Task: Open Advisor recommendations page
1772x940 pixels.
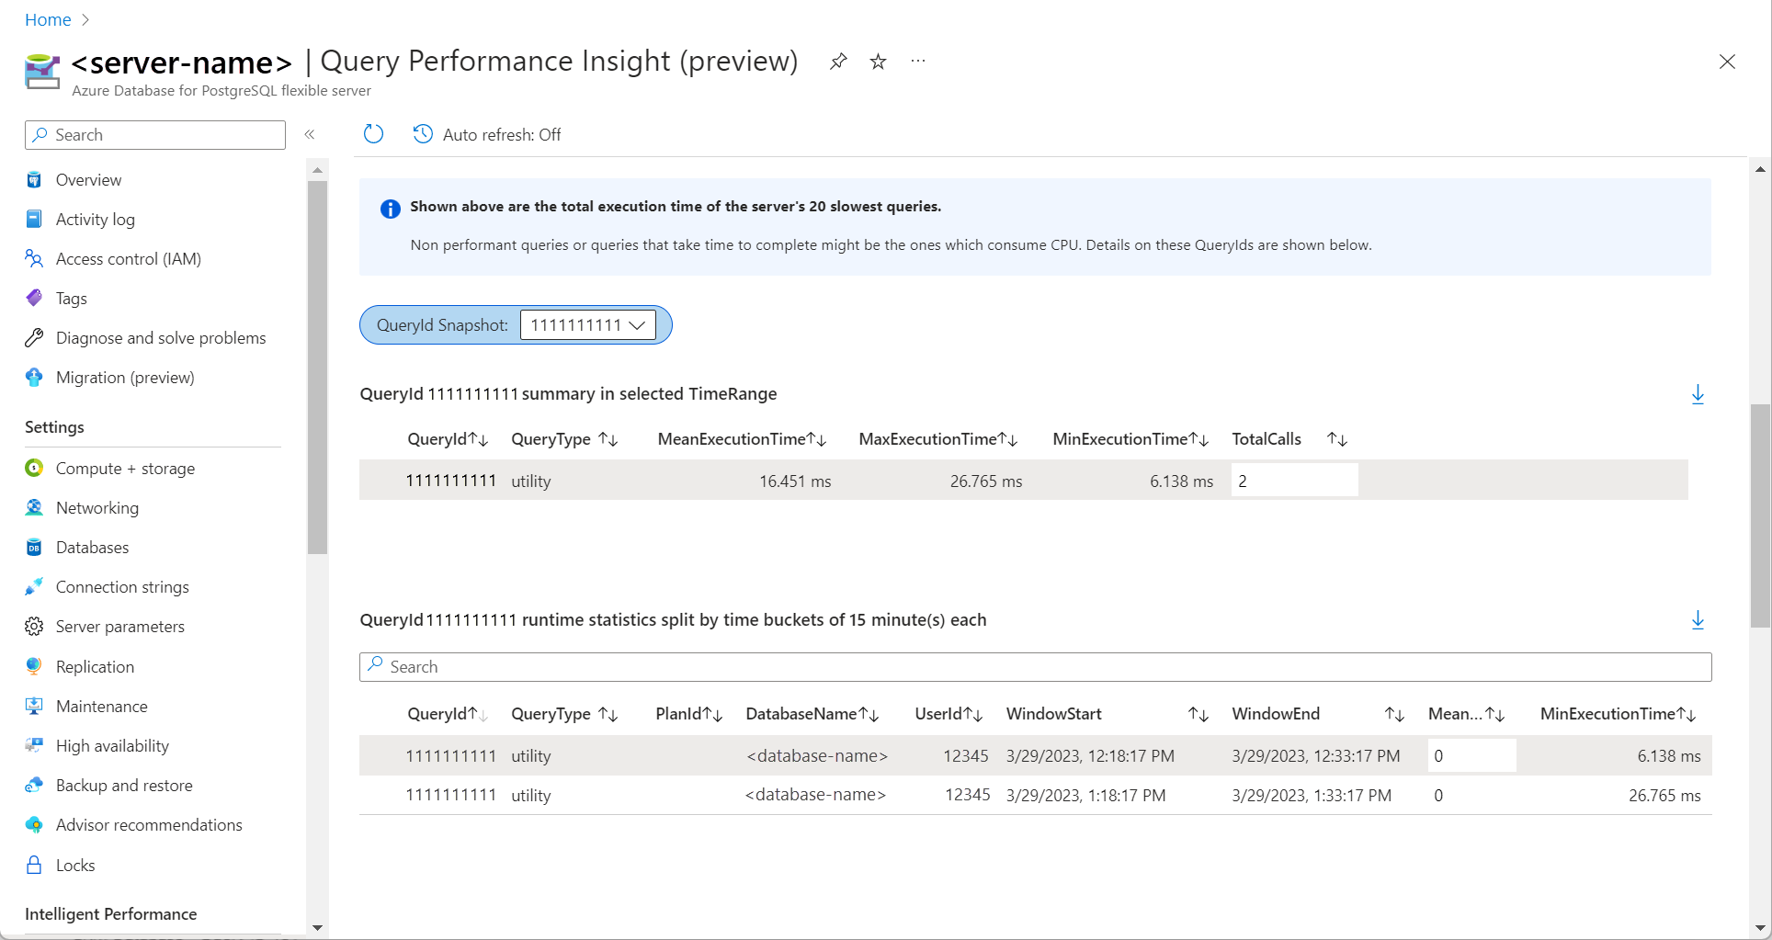Action: point(149,825)
